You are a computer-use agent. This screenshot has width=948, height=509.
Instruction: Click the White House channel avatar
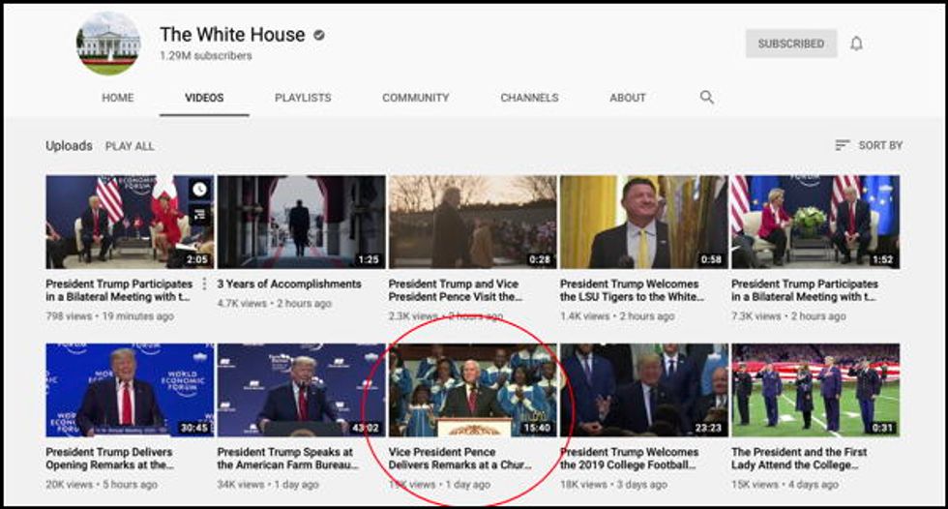point(107,44)
